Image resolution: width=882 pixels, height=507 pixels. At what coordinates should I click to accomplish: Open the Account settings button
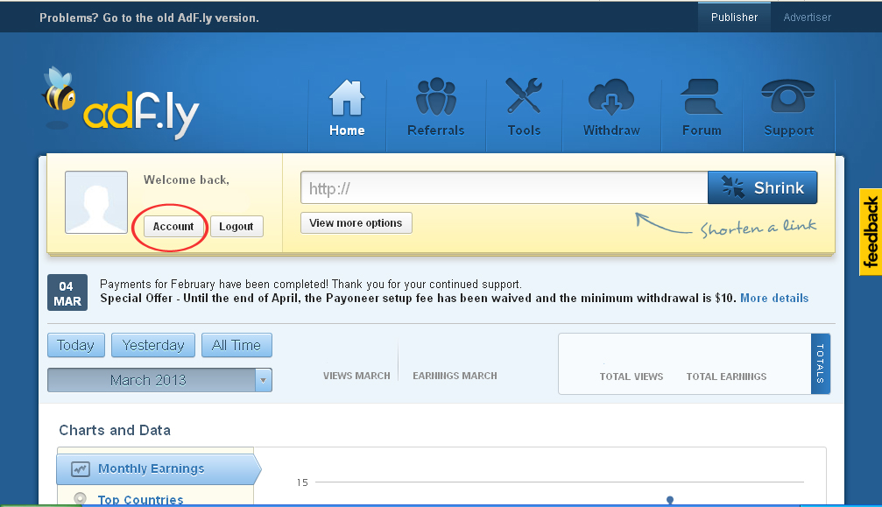click(173, 227)
